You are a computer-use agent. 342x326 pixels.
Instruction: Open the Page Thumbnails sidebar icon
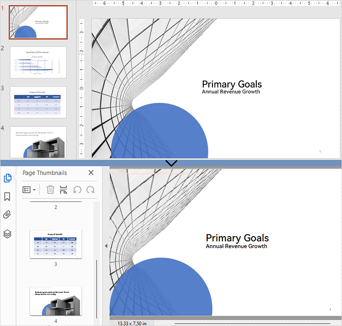tap(8, 178)
